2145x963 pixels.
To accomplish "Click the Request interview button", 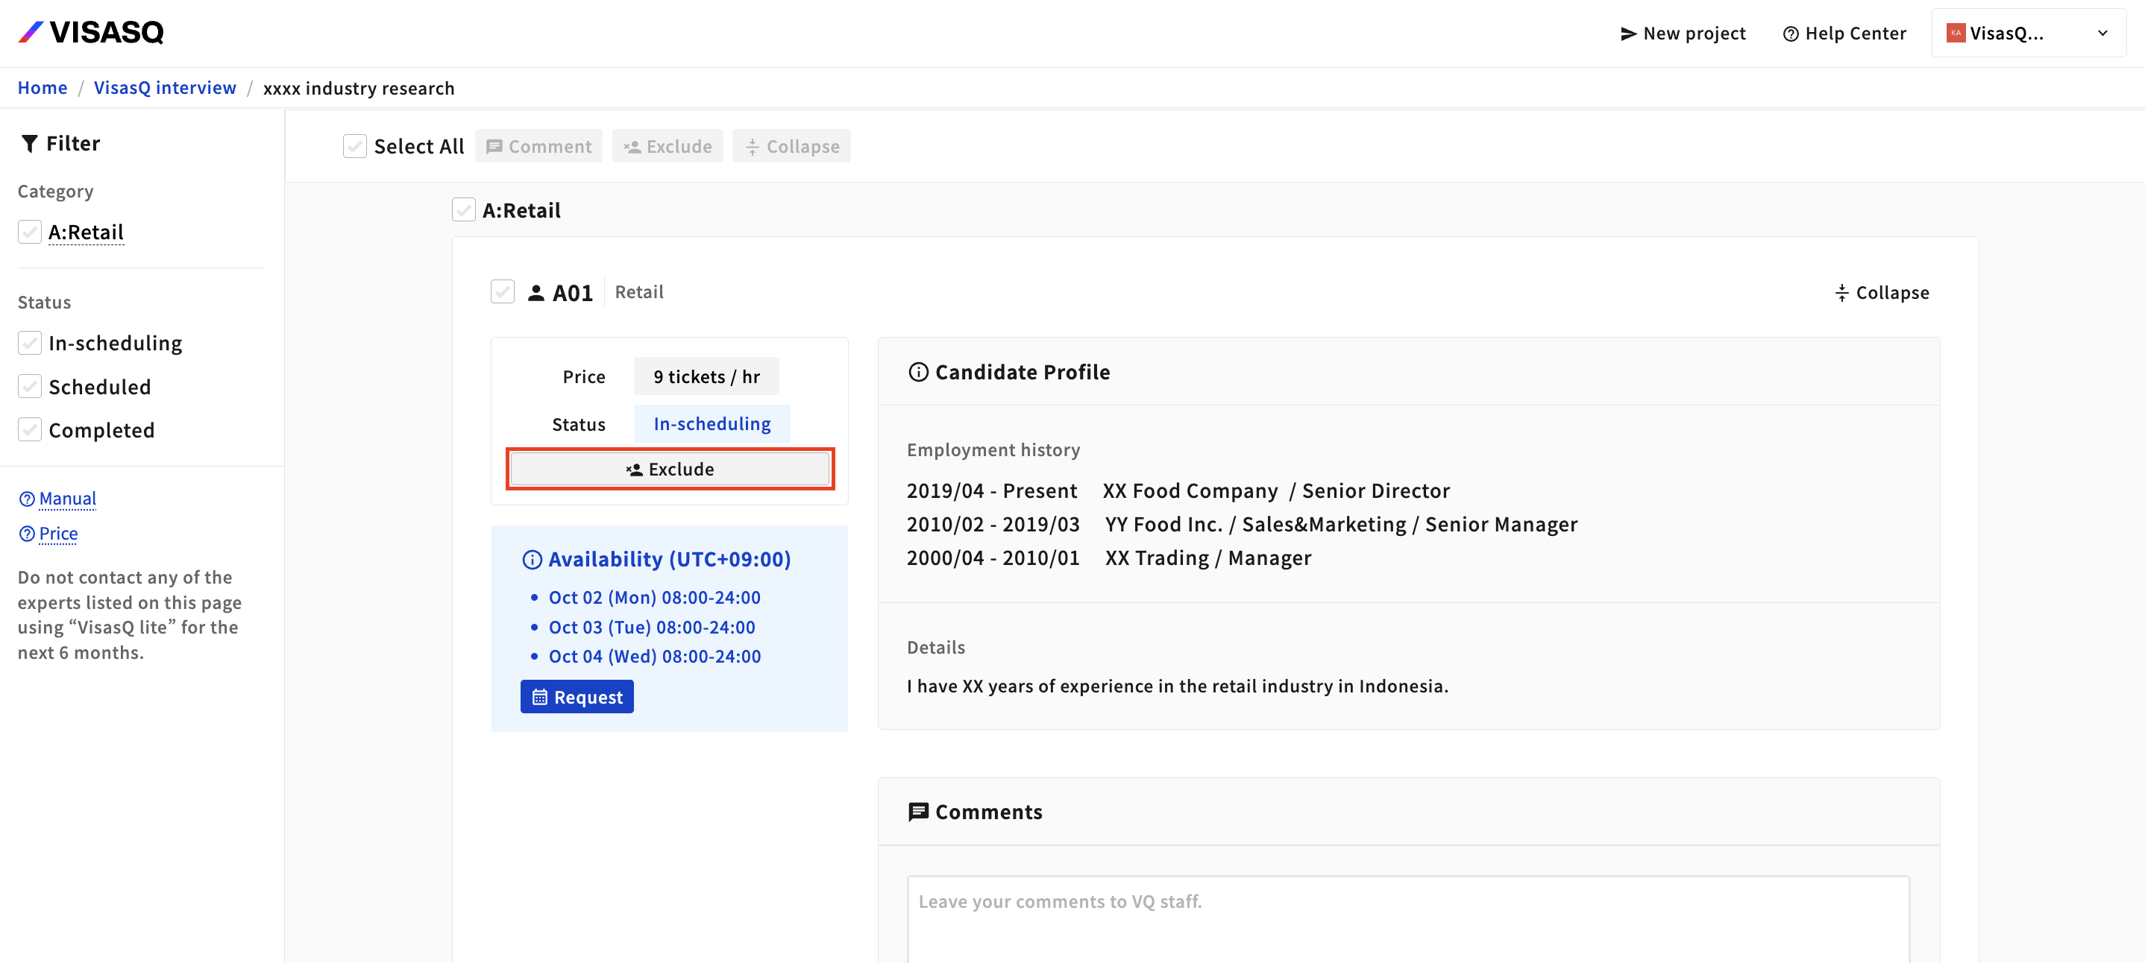I will click(577, 697).
